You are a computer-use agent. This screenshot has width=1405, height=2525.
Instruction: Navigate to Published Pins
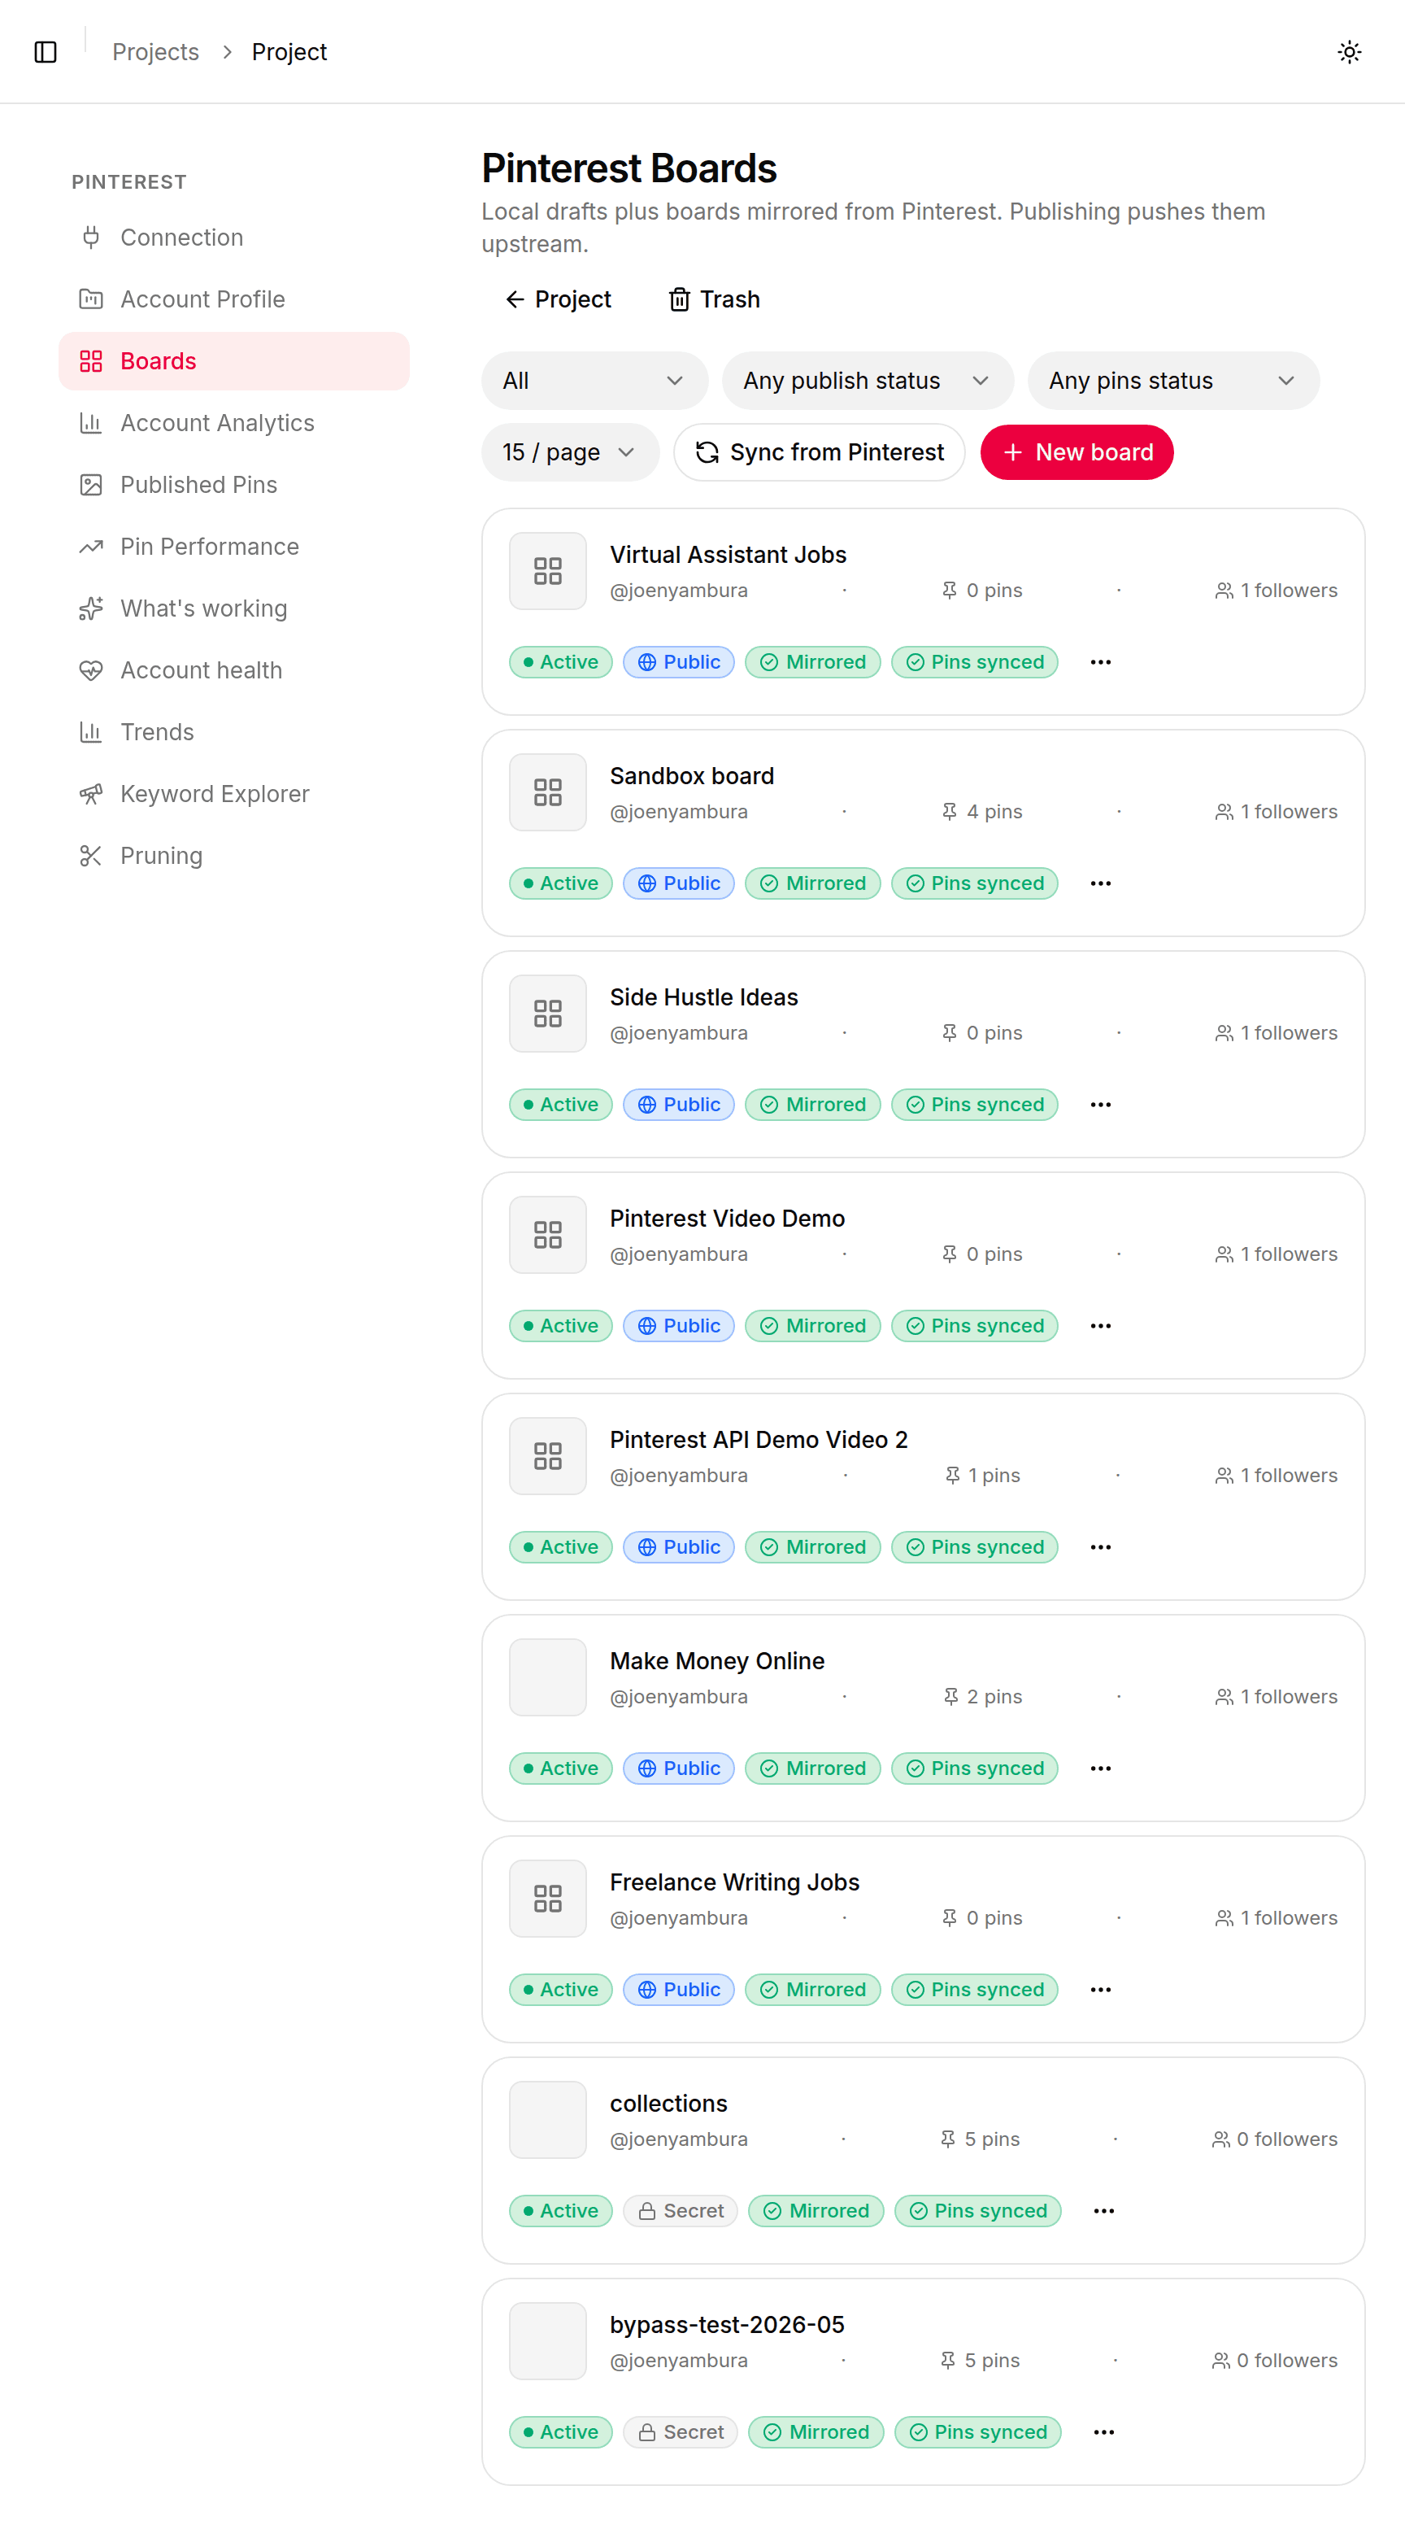234,484
